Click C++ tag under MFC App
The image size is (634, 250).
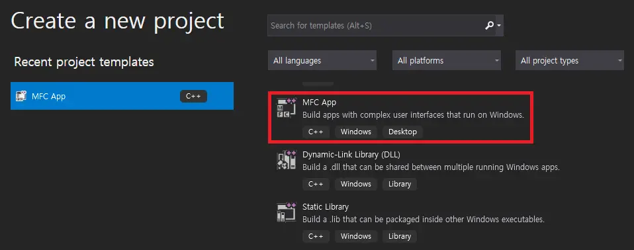pyautogui.click(x=316, y=132)
